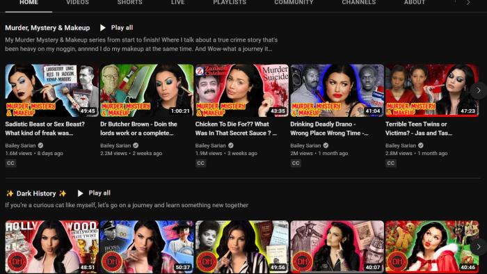Open Bailey Sarian channel under Terrible Teen Twins
This screenshot has width=487, height=274.
[x=400, y=145]
